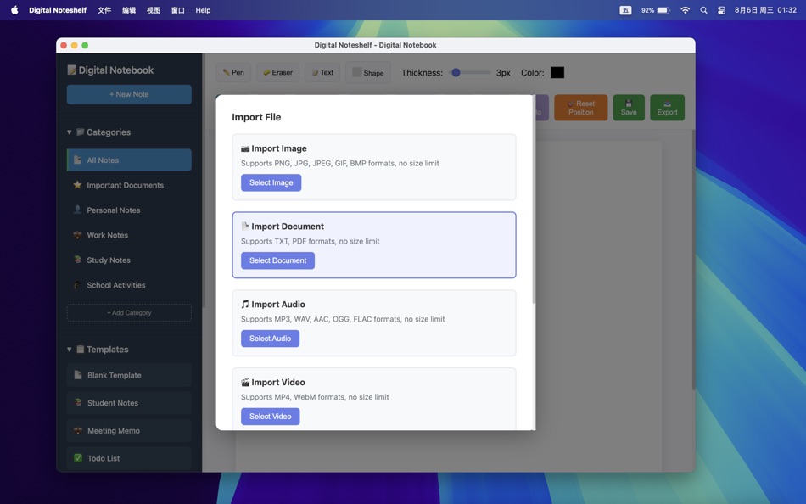Create a note with + New Note
806x504 pixels.
[129, 95]
